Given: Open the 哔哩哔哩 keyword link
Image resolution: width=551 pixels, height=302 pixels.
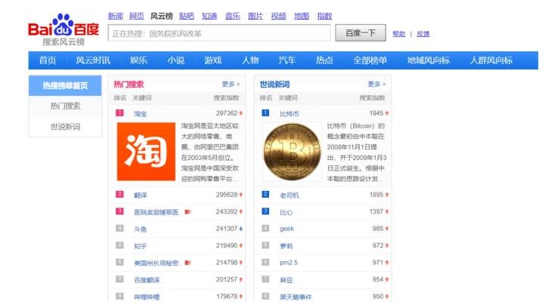Looking at the screenshot, I should point(147,297).
